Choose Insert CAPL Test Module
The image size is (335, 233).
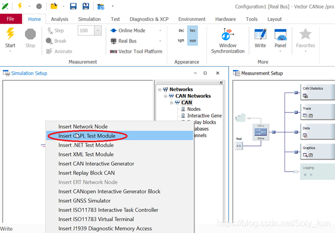coord(120,136)
